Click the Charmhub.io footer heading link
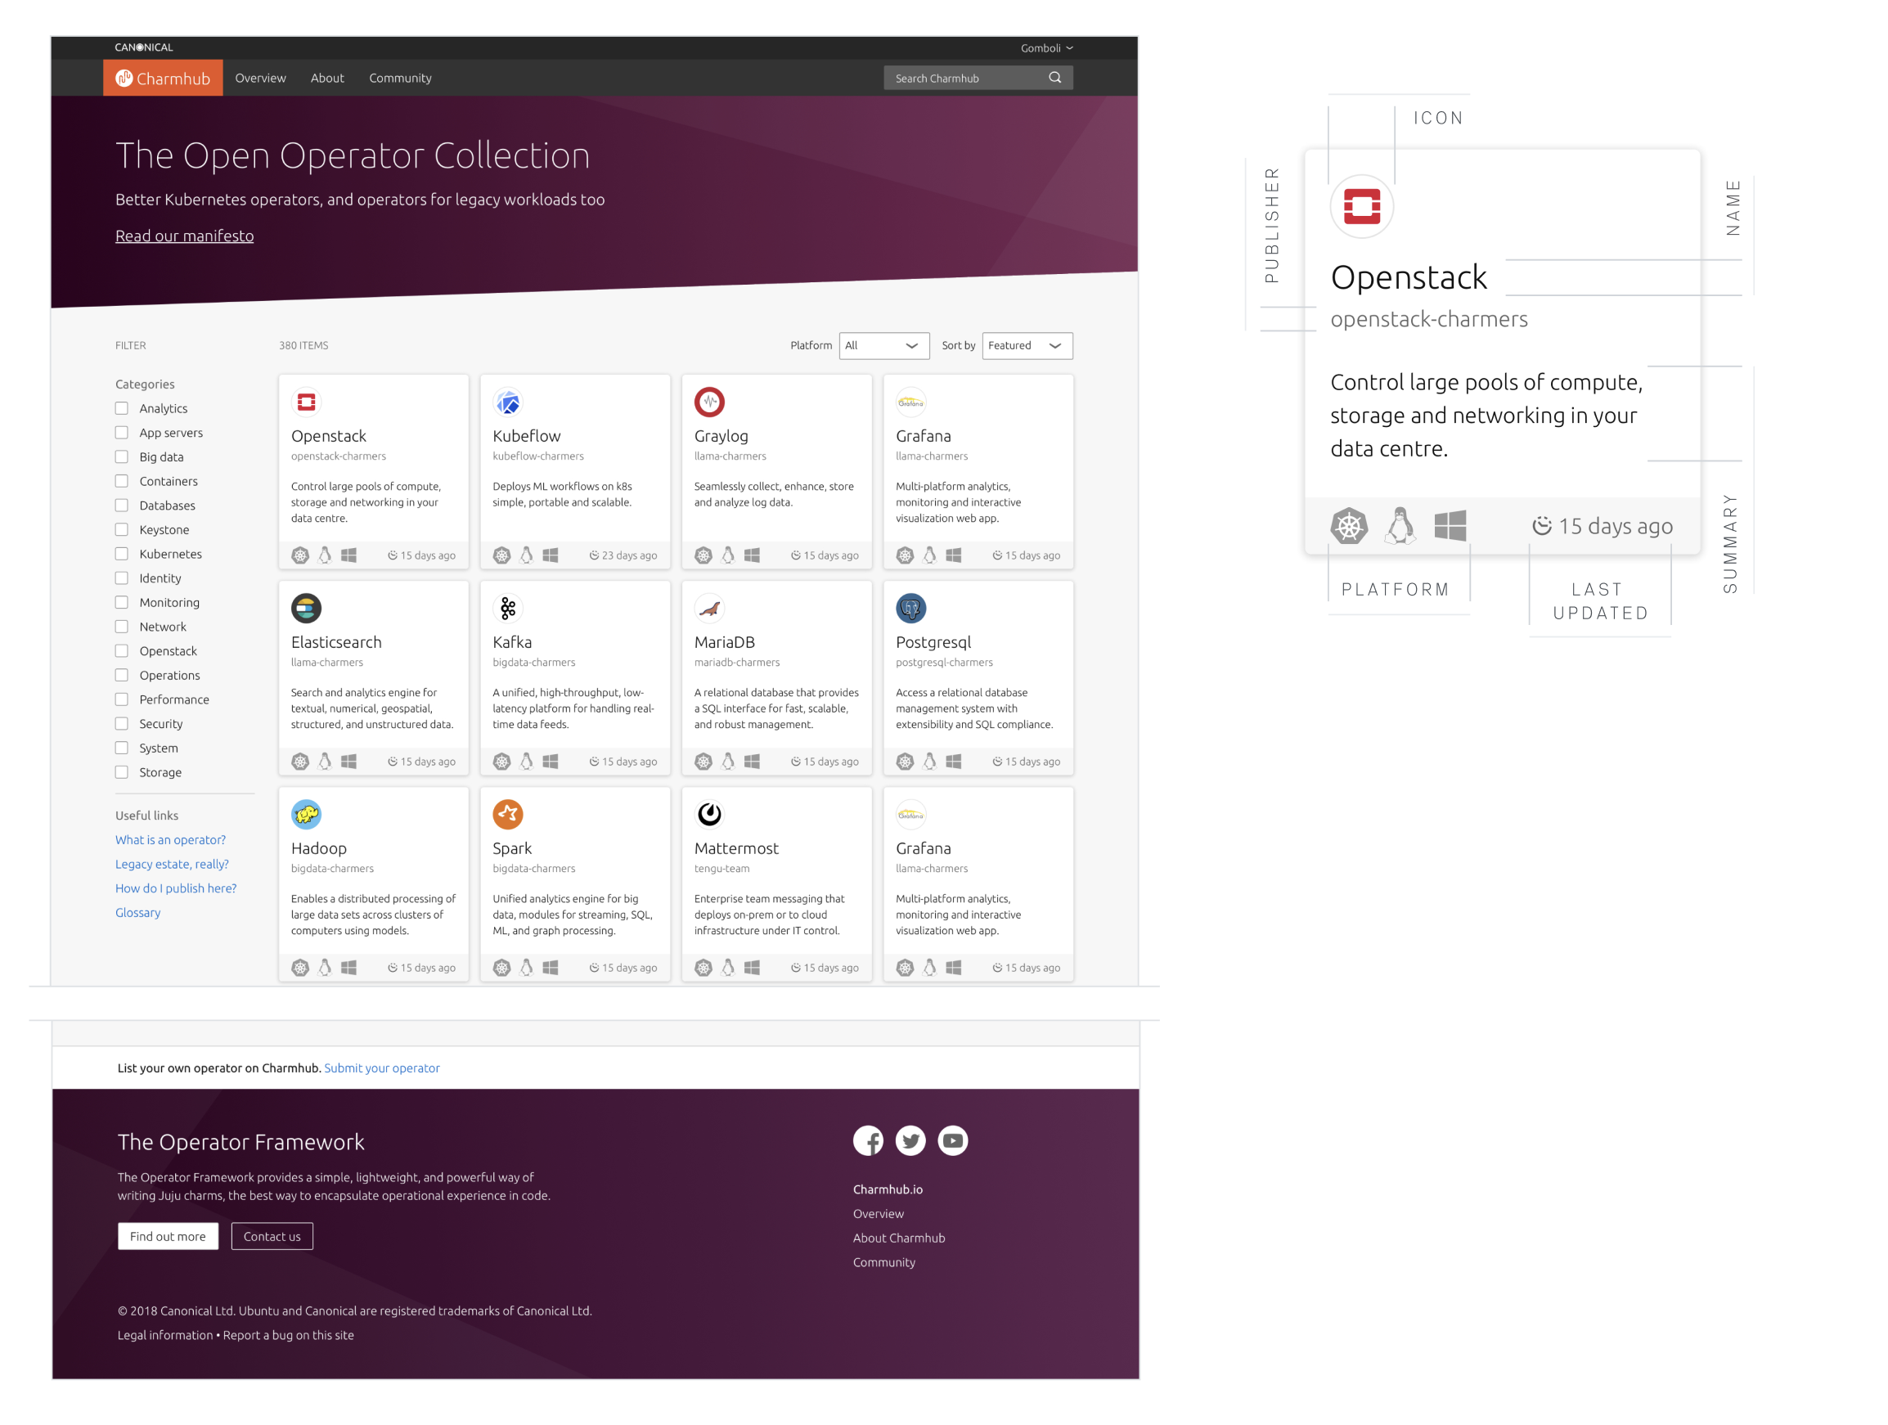 (888, 1189)
